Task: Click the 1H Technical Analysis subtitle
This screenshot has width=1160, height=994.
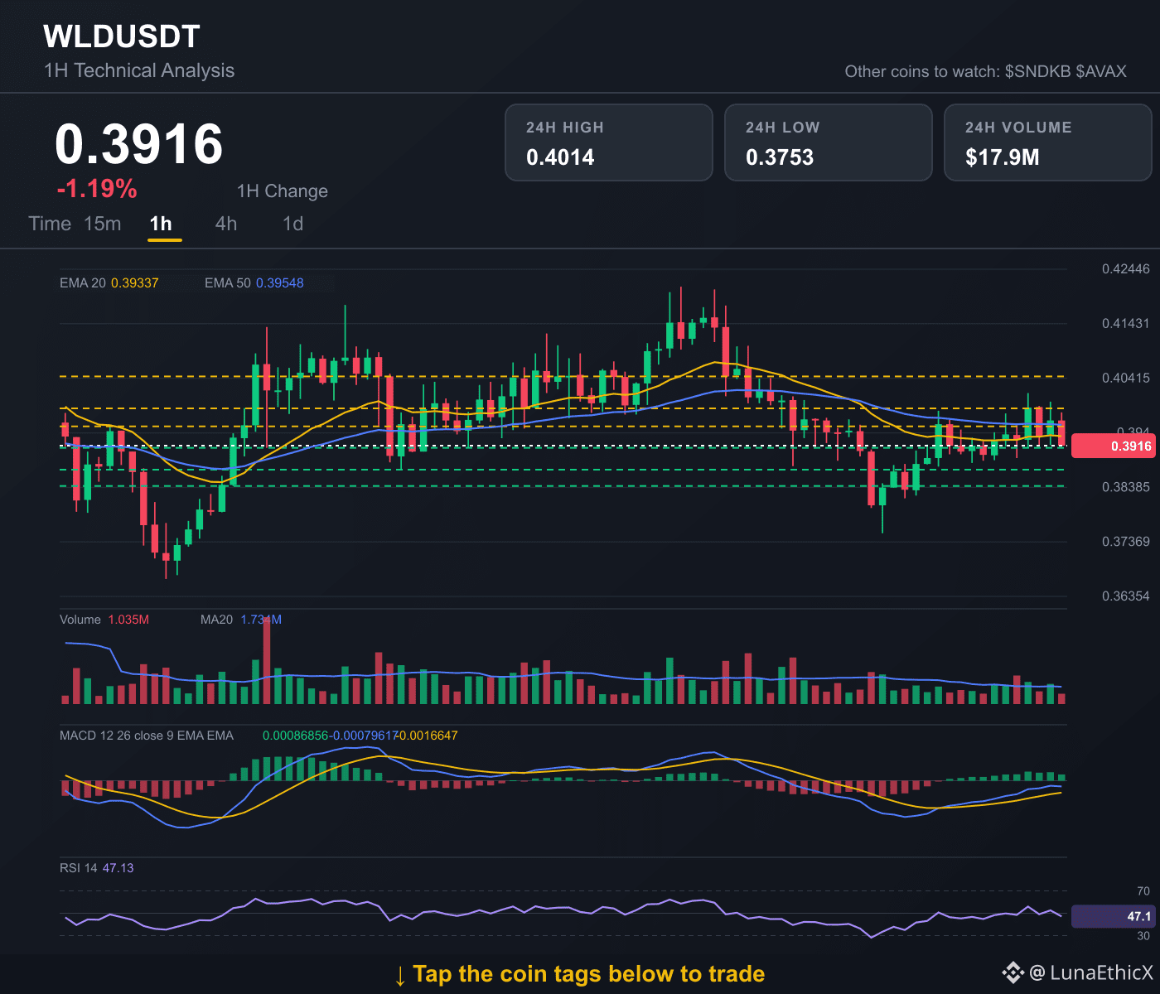Action: (x=139, y=70)
